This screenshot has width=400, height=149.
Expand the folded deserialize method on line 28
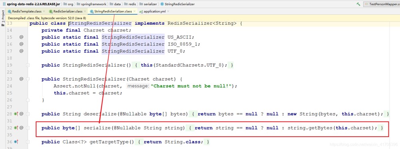coord(28,114)
